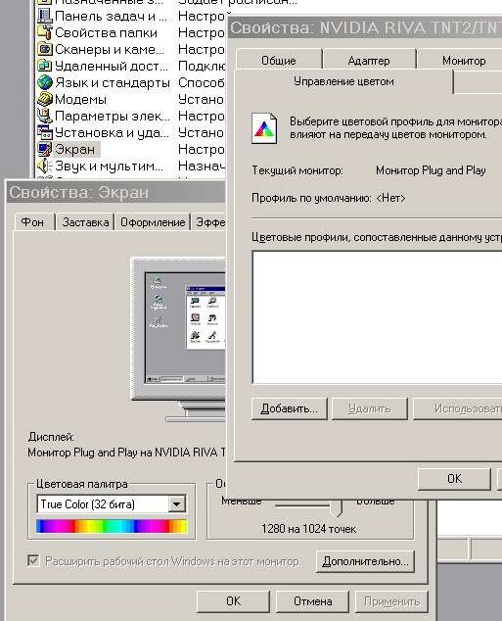Screen dimensions: 502x621
Task: Open the Установка и удаление icon
Action: tap(44, 132)
